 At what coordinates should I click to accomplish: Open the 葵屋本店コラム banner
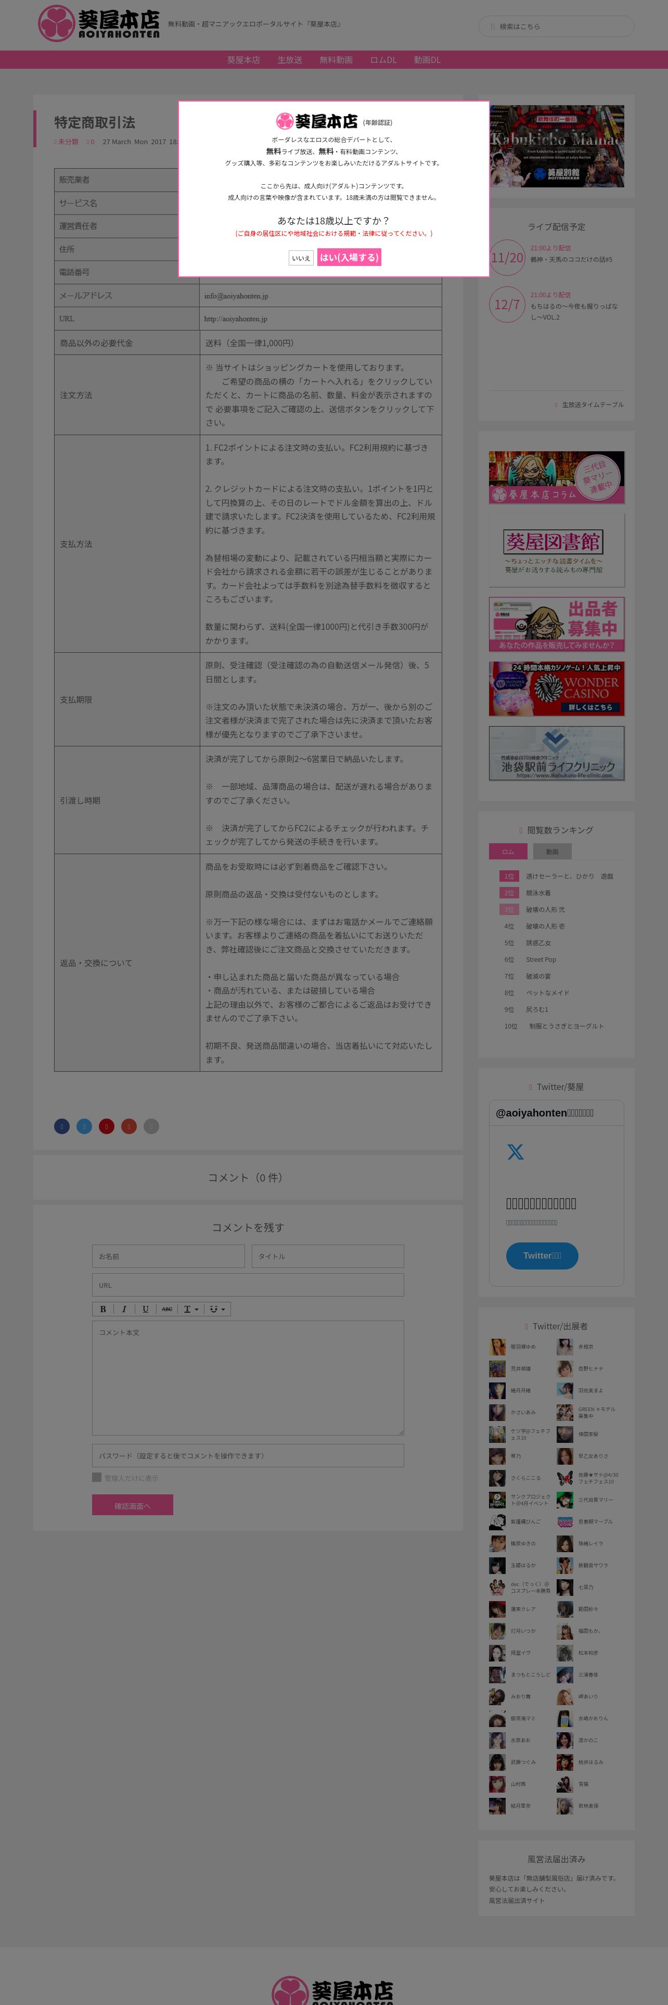pos(557,477)
